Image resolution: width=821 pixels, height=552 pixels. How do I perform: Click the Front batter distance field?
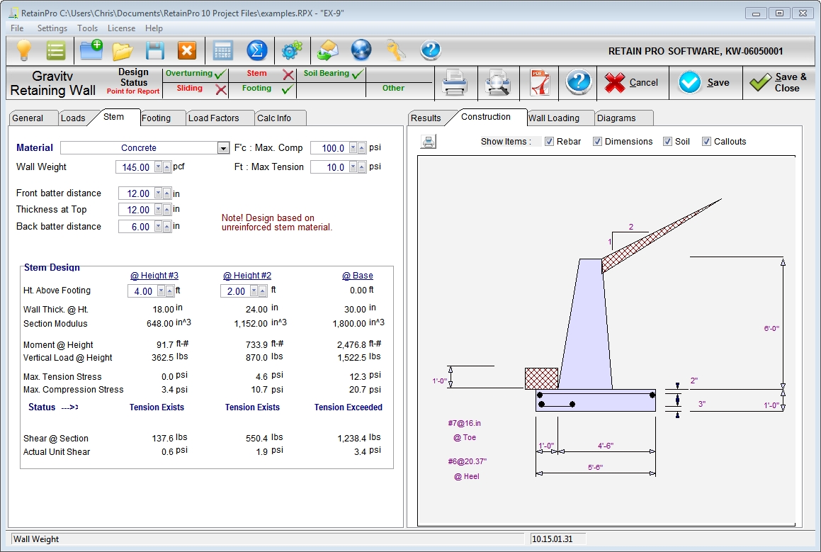point(136,193)
